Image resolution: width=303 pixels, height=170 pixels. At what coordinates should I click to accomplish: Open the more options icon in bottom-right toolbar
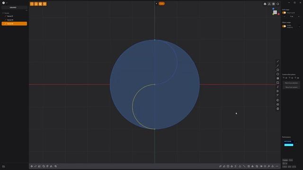coord(277,166)
